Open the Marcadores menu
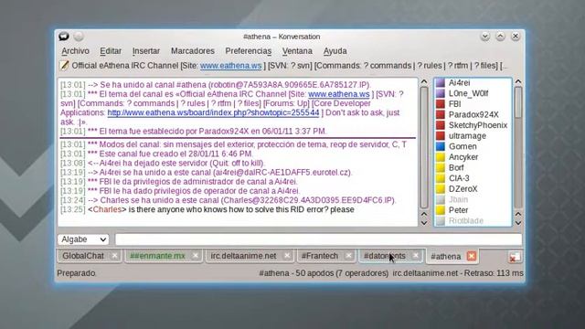Image resolution: width=585 pixels, height=329 pixels. 193,51
